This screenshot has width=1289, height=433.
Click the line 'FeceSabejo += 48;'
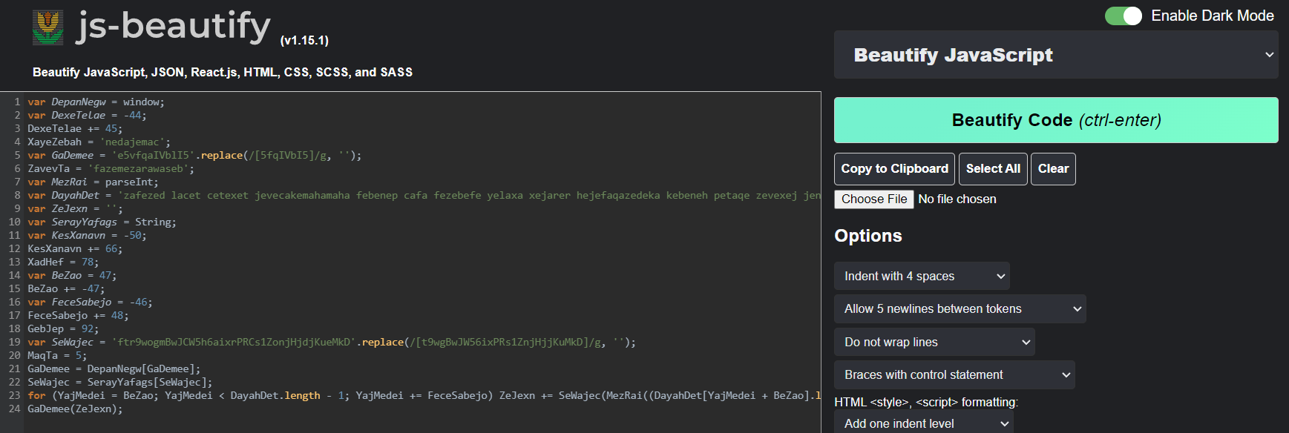78,315
